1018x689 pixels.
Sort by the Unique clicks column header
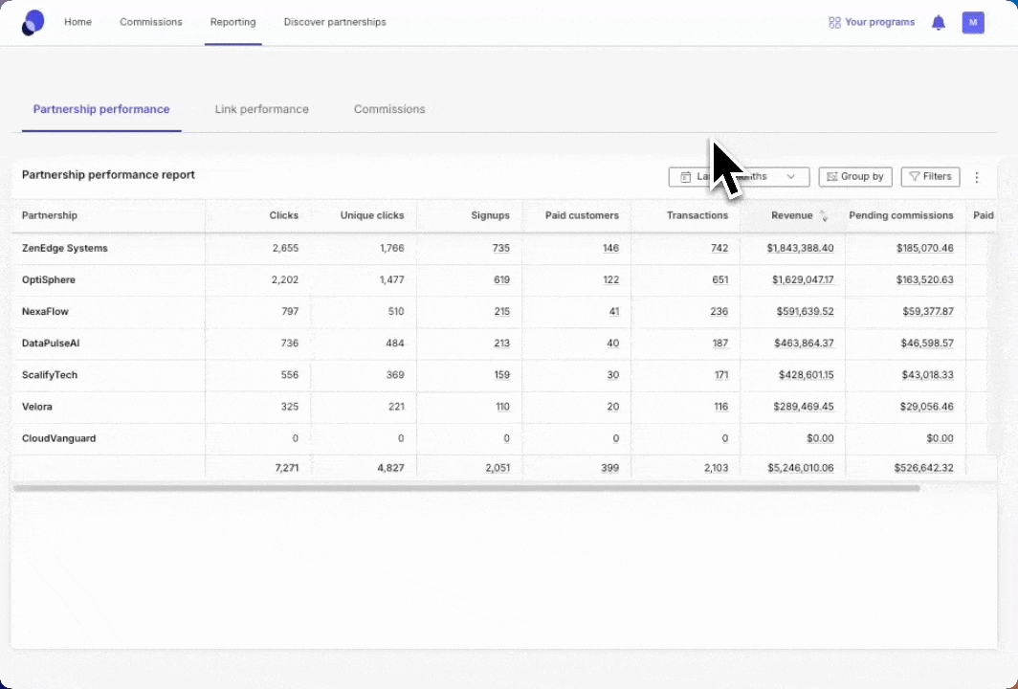click(372, 215)
